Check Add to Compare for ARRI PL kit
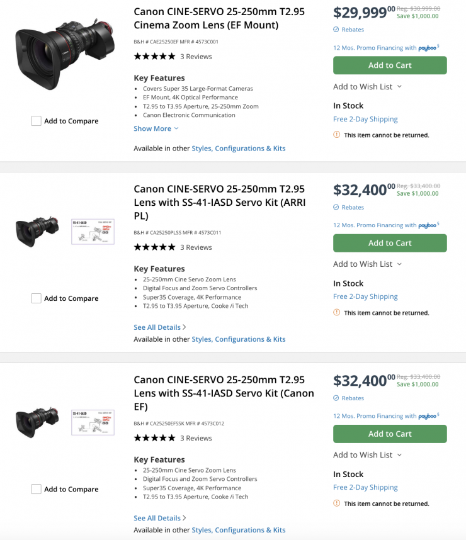 tap(37, 298)
